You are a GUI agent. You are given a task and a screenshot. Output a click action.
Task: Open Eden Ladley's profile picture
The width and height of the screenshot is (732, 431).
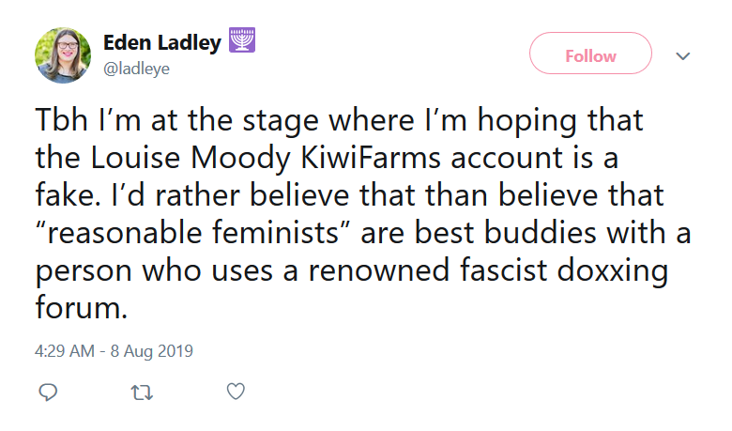(x=63, y=55)
